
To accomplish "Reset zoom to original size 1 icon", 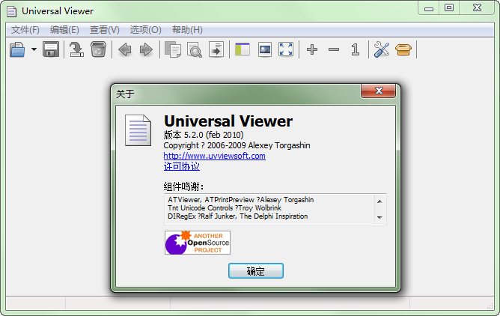I will [356, 49].
